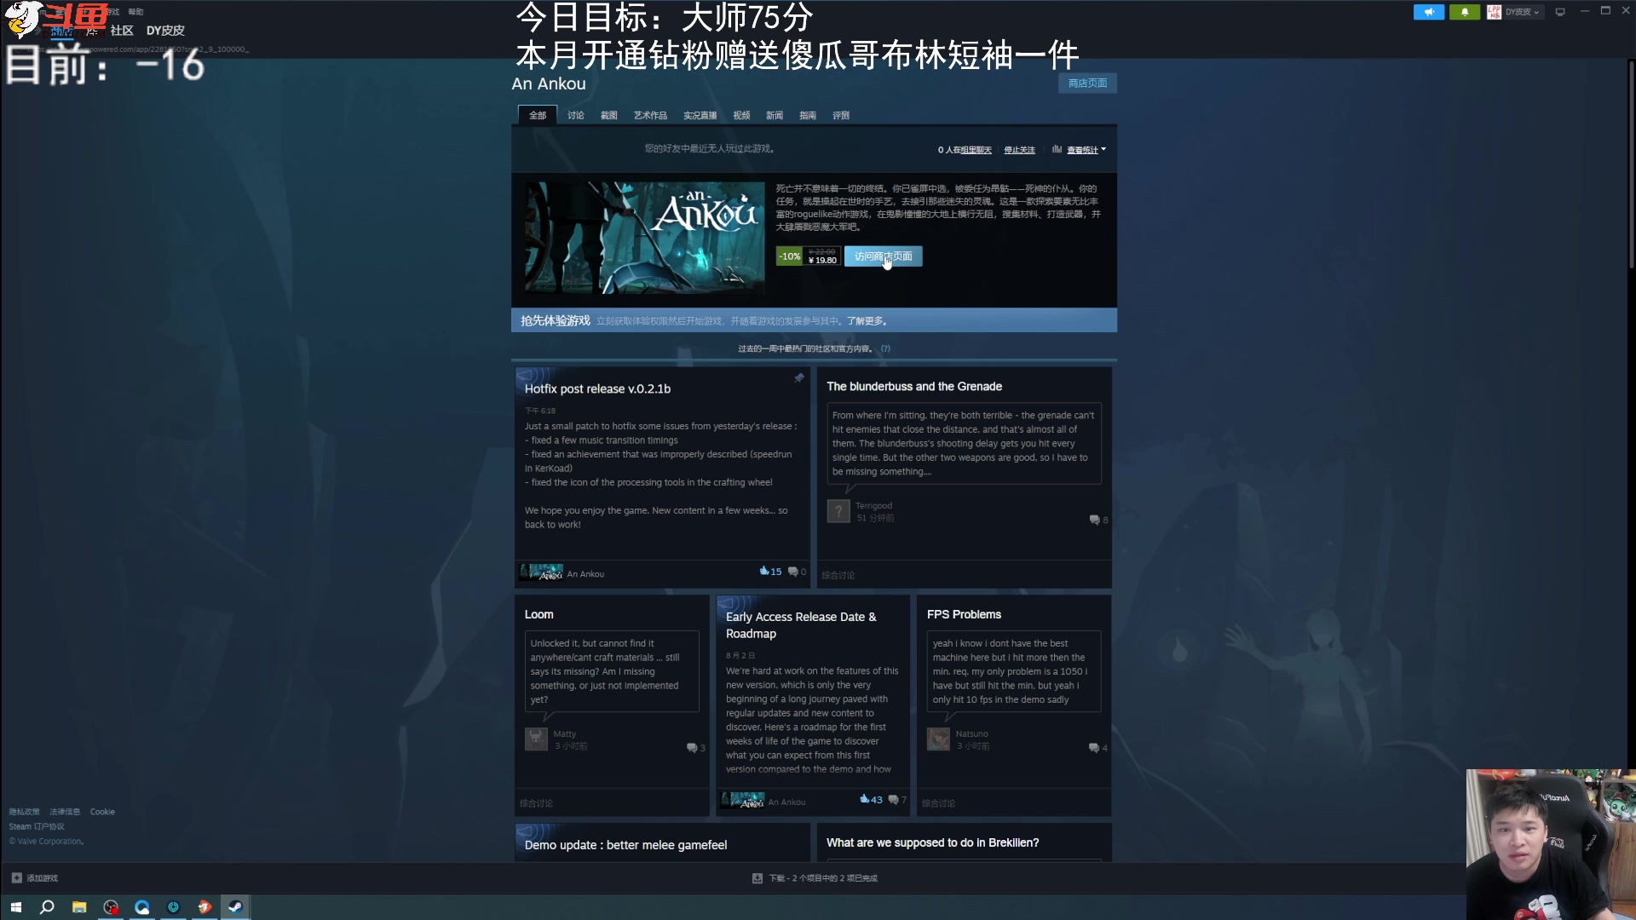
Task: Click the 了解更多 early access link
Action: [x=867, y=321]
